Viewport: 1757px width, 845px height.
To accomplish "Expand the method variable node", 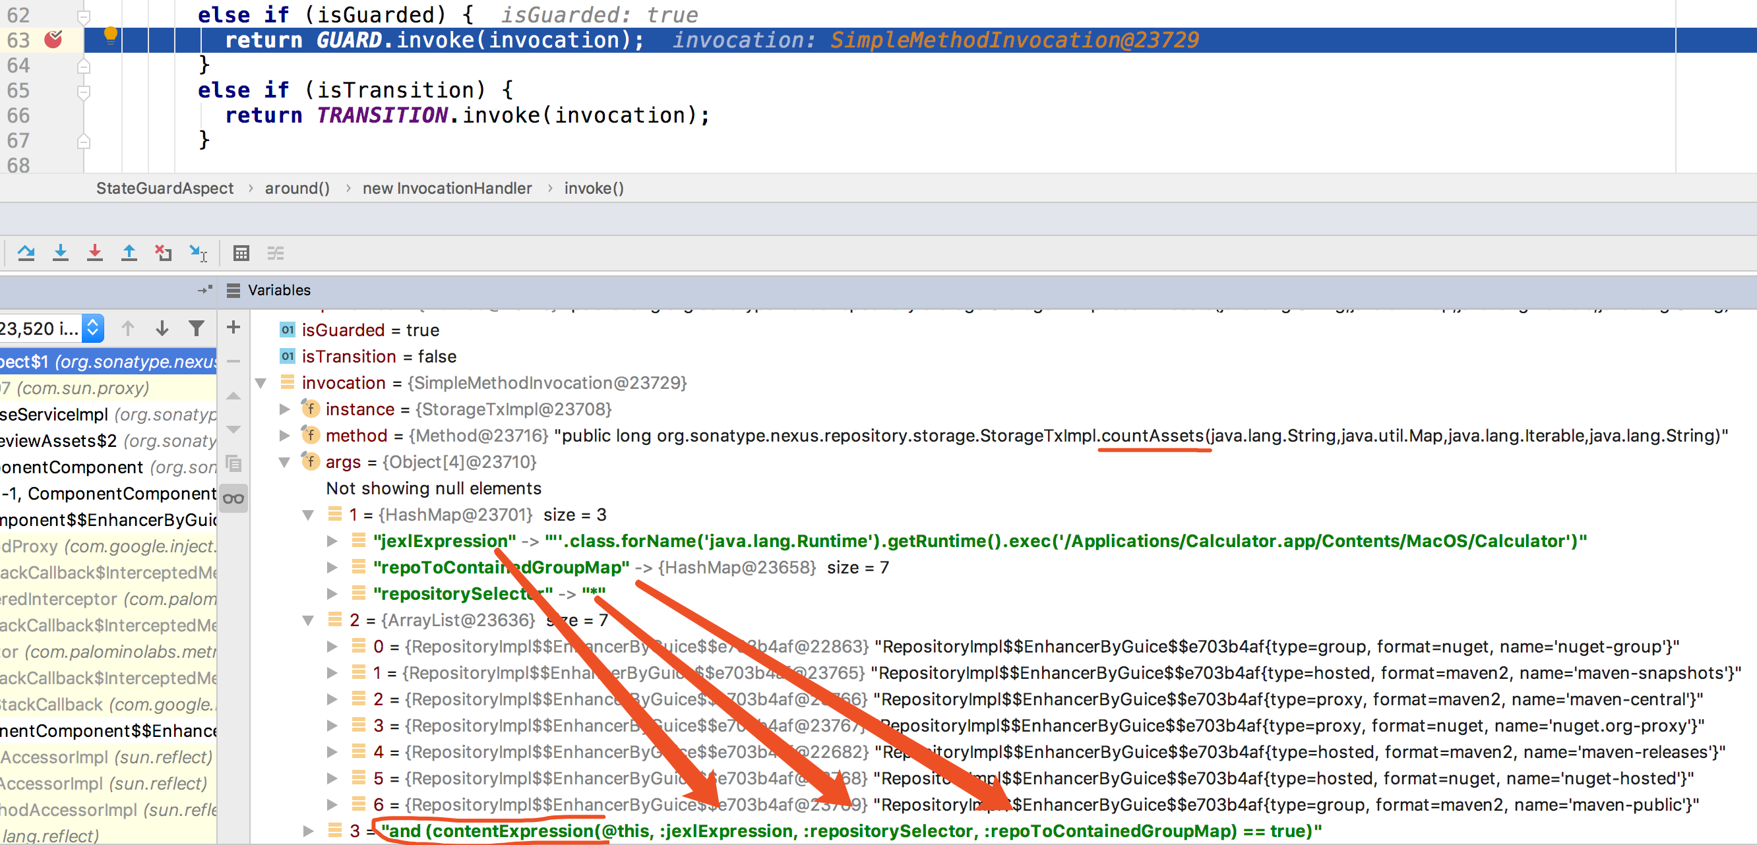I will pos(284,436).
